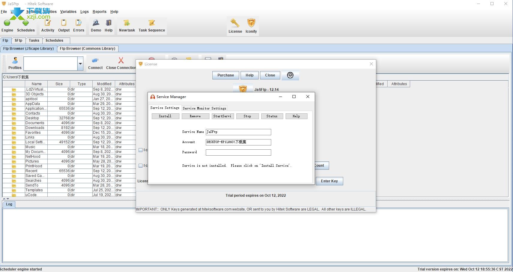513x272 pixels.
Task: Open Task Sequence toolbar icon
Action: tap(152, 23)
